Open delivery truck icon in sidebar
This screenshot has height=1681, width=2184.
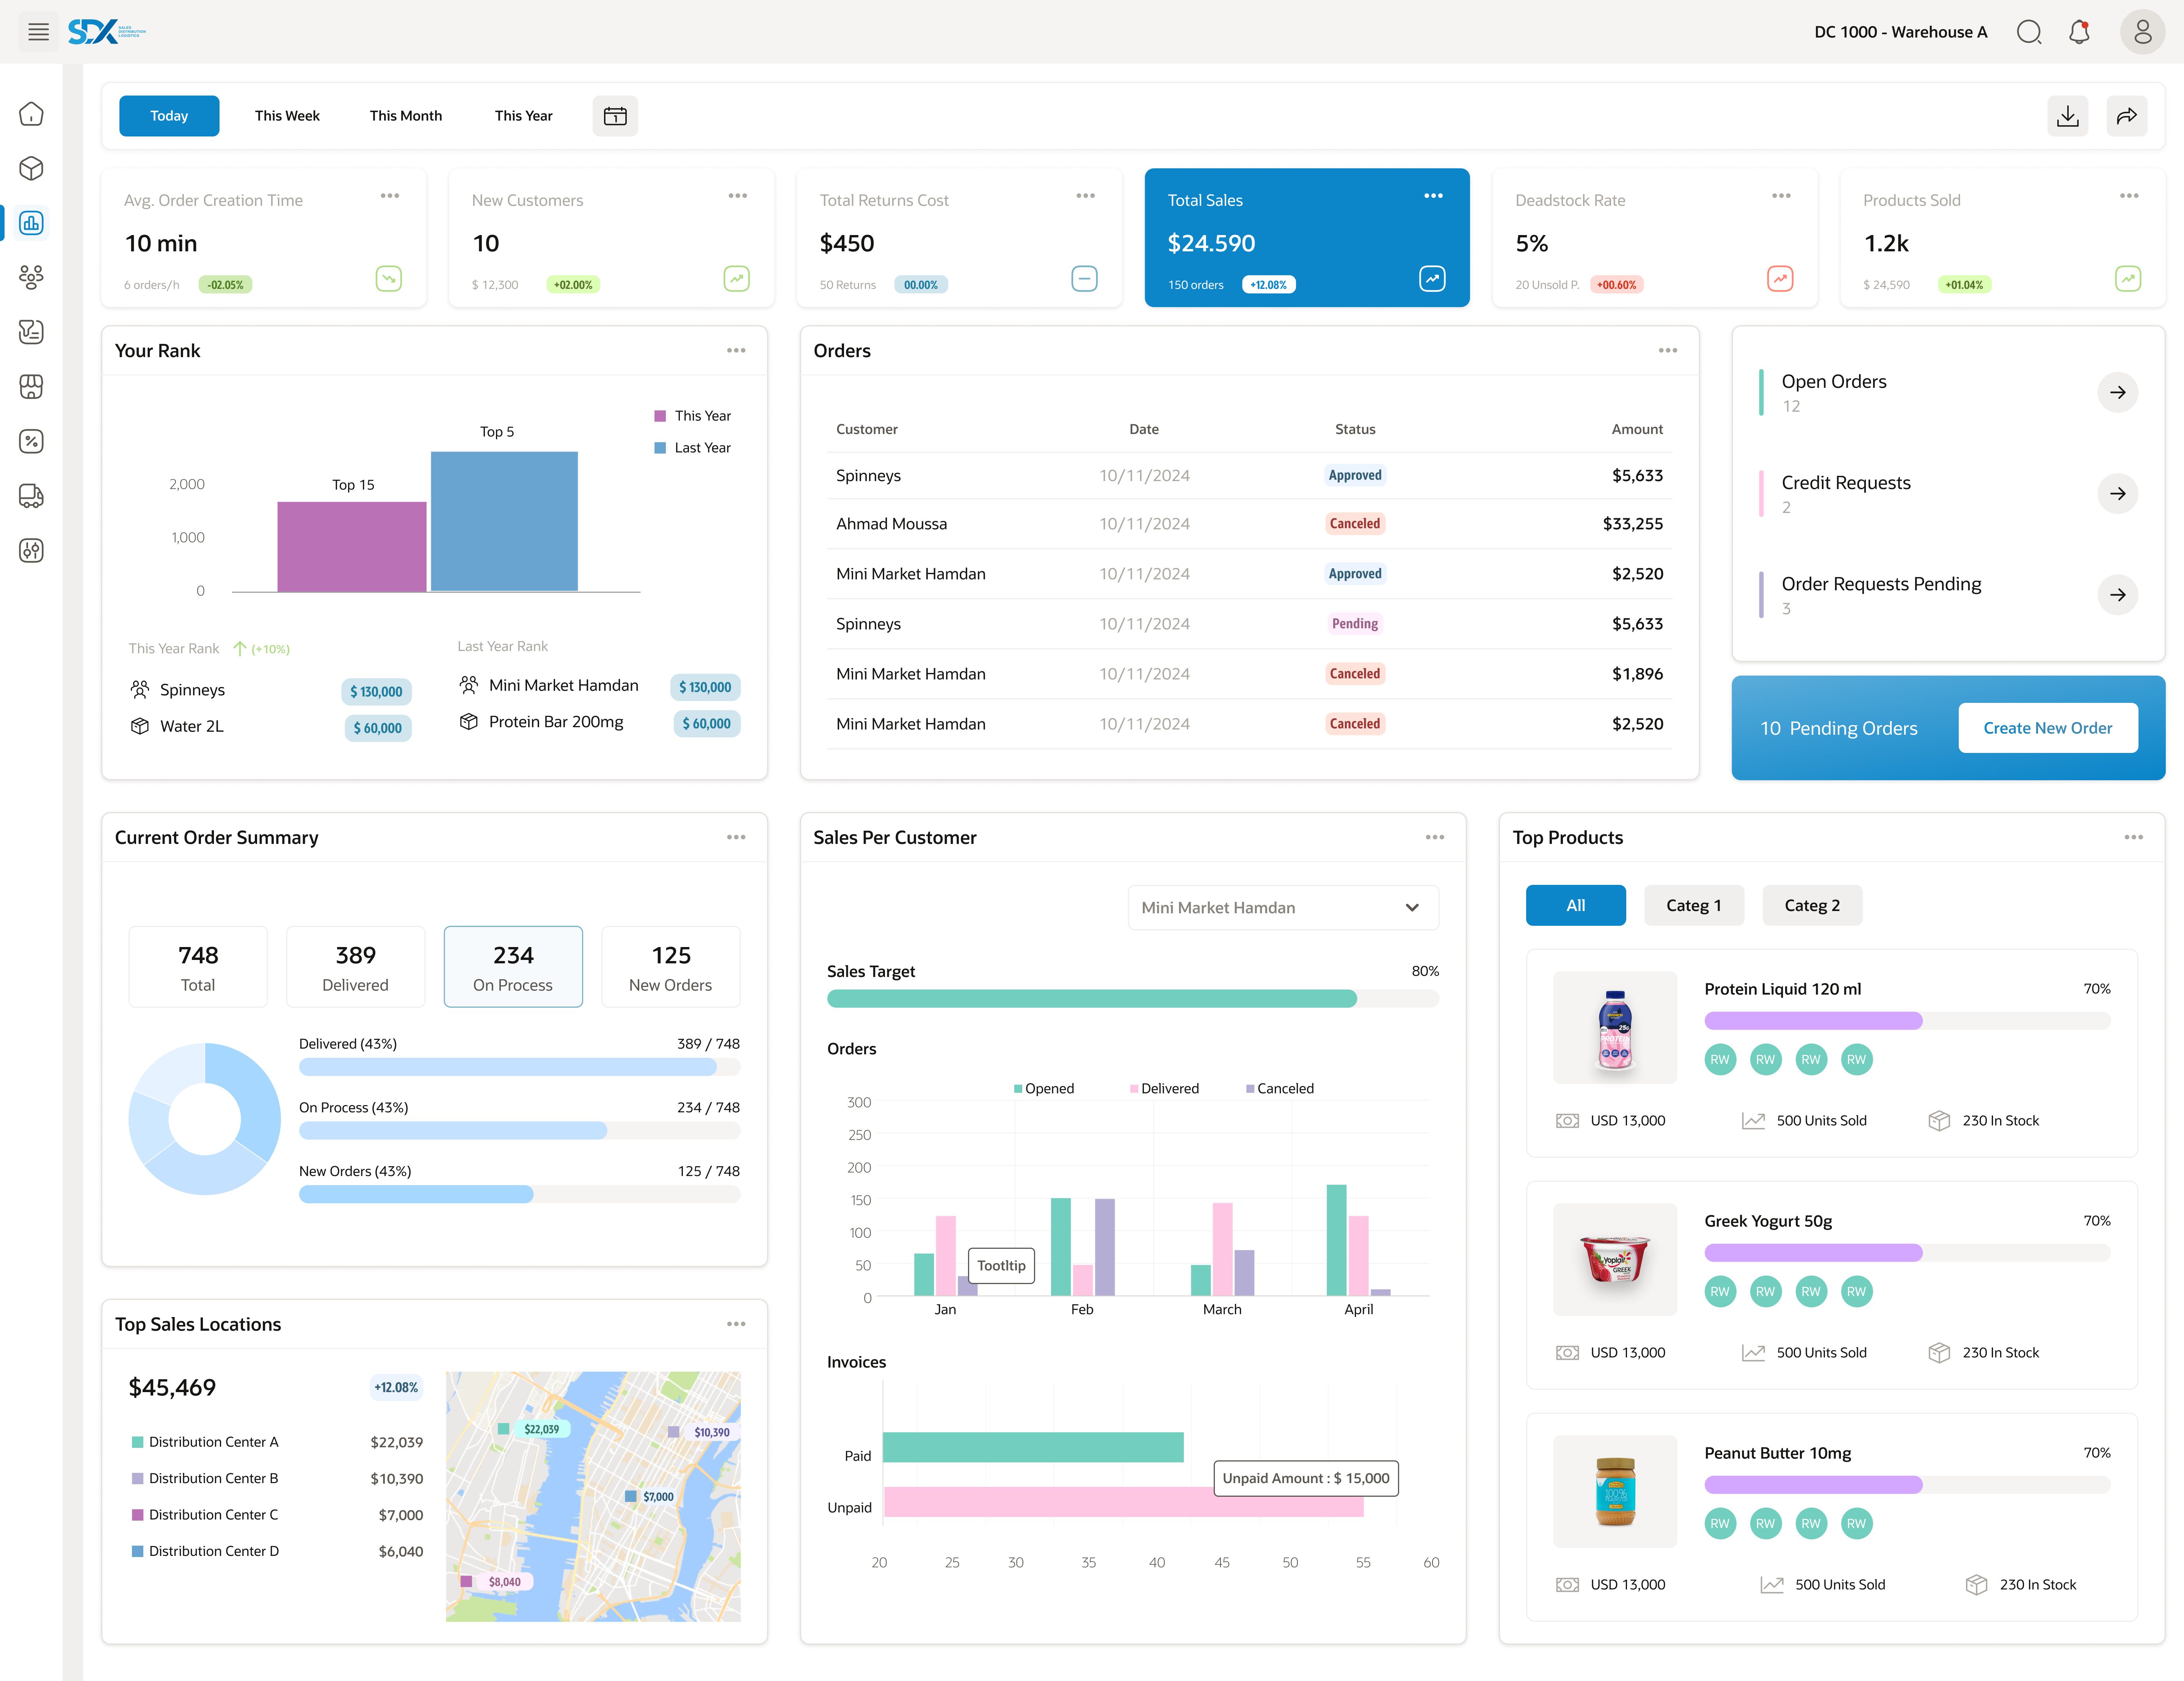32,496
